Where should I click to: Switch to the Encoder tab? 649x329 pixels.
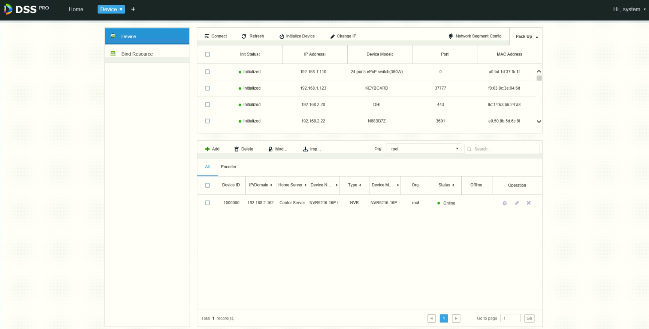click(x=228, y=167)
